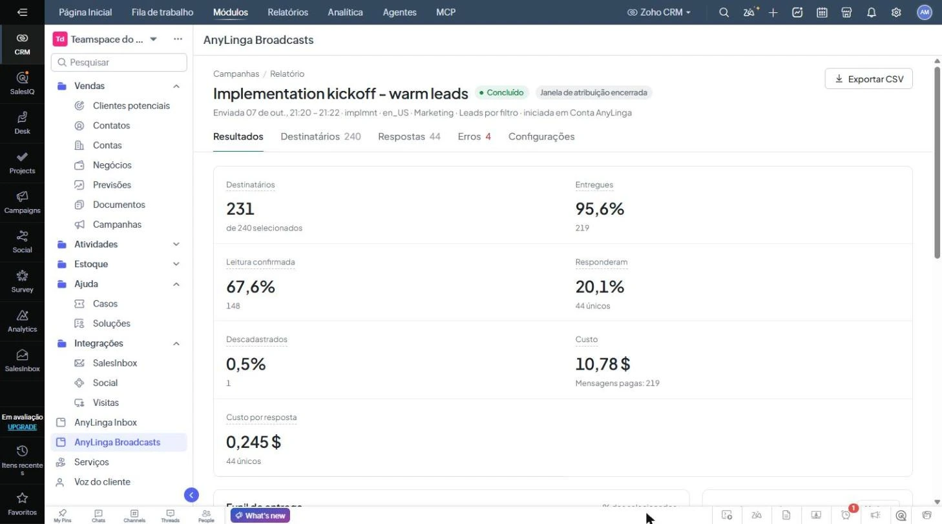This screenshot has width=942, height=524.
Task: Click the What's new button
Action: point(260,516)
